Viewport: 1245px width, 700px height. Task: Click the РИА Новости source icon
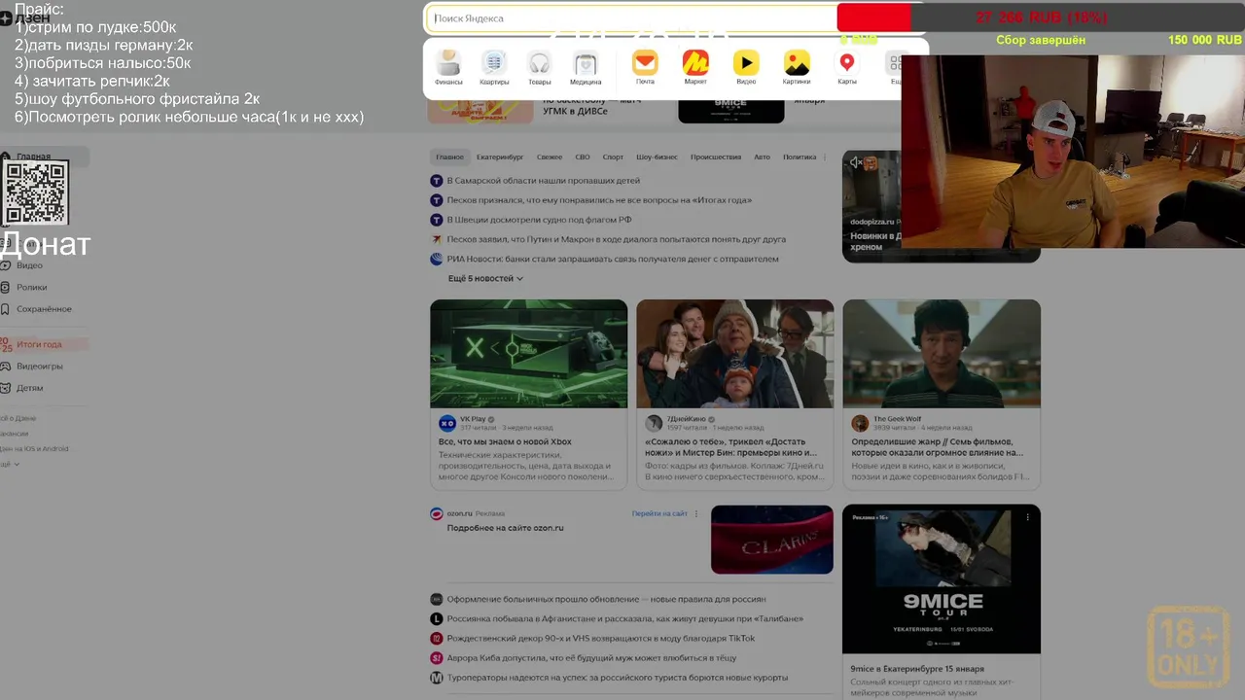[x=437, y=259]
